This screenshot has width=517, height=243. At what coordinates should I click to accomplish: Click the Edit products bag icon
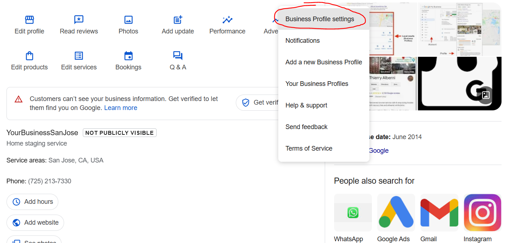coord(29,56)
